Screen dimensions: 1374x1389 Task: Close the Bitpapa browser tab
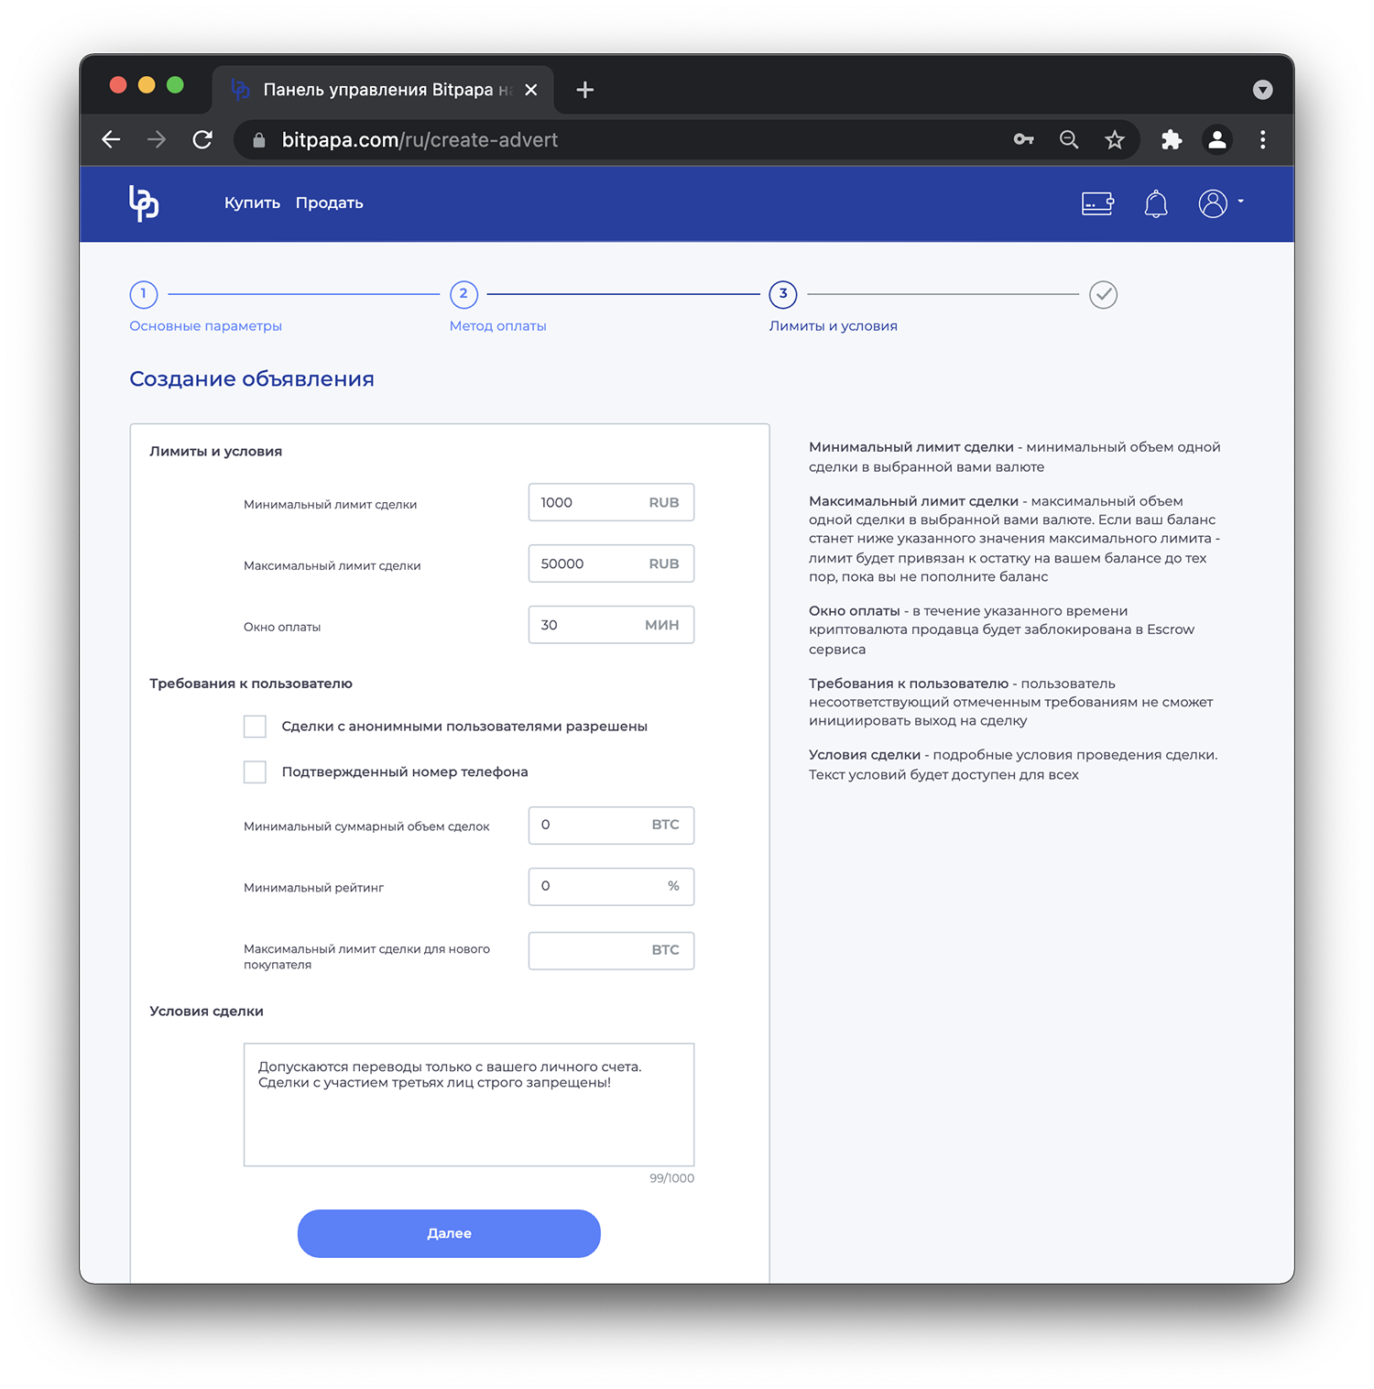pos(531,90)
